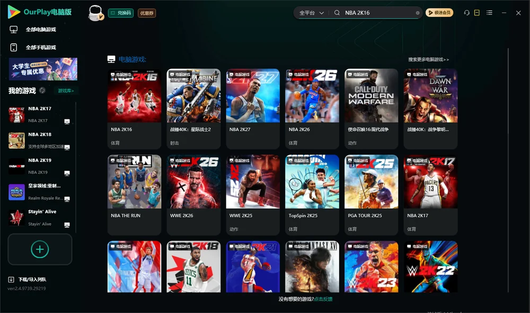Click the PC icon beside Stayin' Alive
Screen dimensions: 530x313
point(67,225)
